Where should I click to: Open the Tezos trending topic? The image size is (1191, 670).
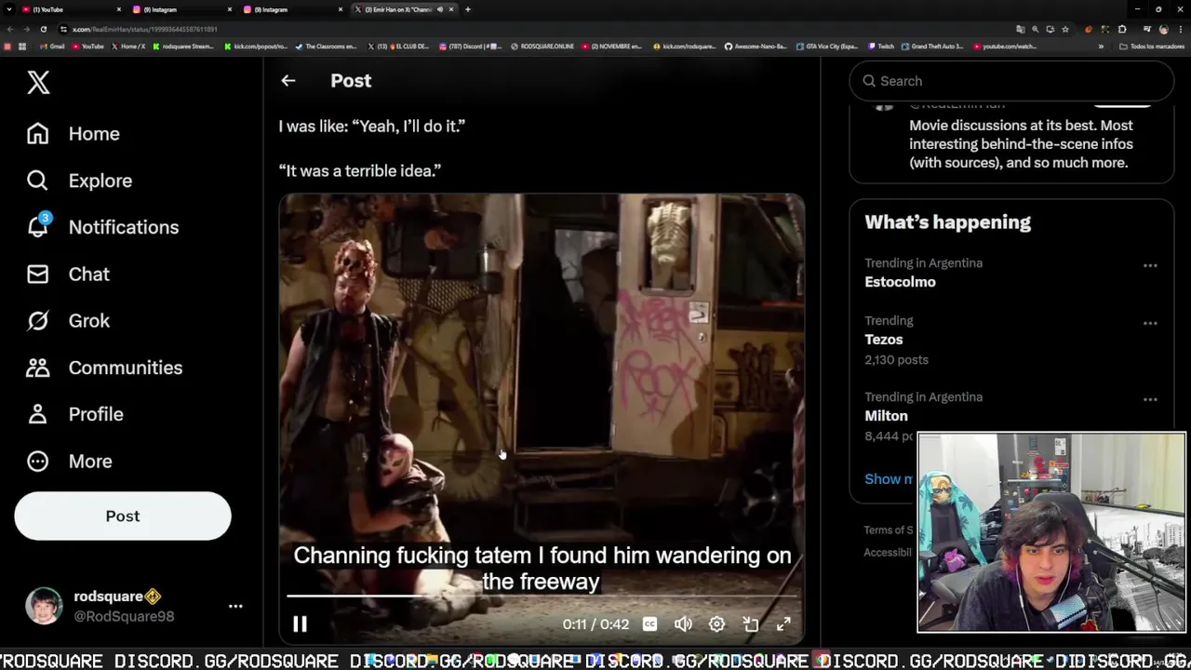[x=883, y=340]
